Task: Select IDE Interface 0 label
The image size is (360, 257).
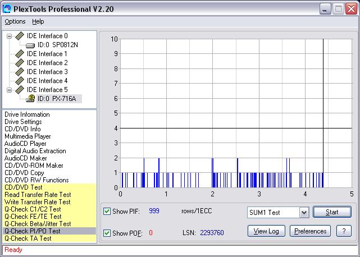Action: (47, 36)
